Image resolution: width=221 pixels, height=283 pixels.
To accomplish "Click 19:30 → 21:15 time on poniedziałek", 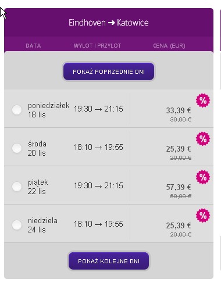I will pyautogui.click(x=98, y=109).
